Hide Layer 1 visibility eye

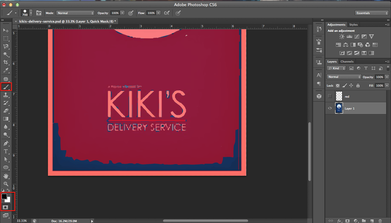[x=330, y=108]
